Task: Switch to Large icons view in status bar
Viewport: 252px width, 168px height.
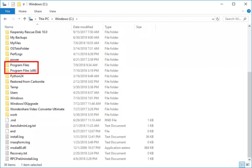Action: click(248, 164)
